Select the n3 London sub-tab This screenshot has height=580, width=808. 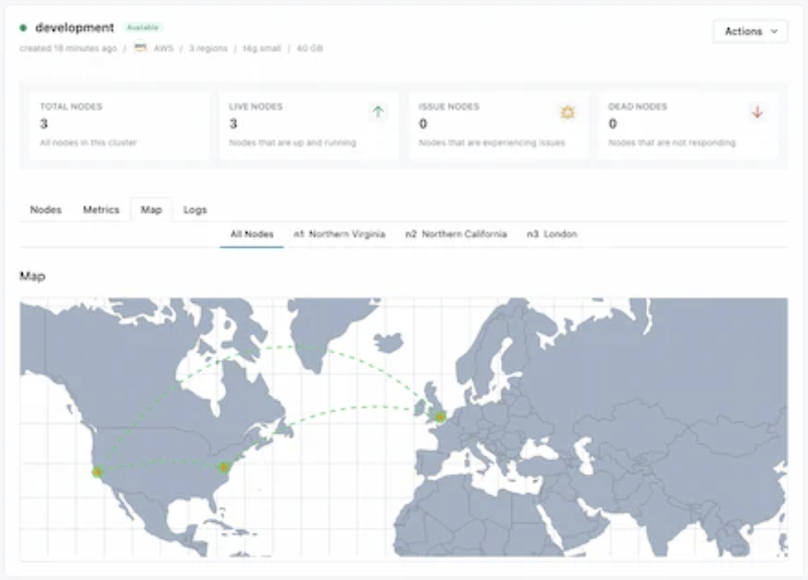pos(552,234)
